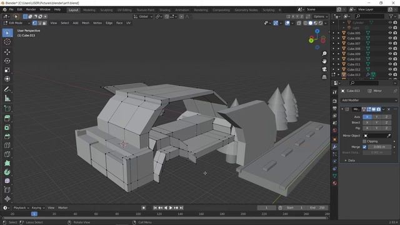Collapse the Mirror modifier panel arrow

tap(342, 109)
